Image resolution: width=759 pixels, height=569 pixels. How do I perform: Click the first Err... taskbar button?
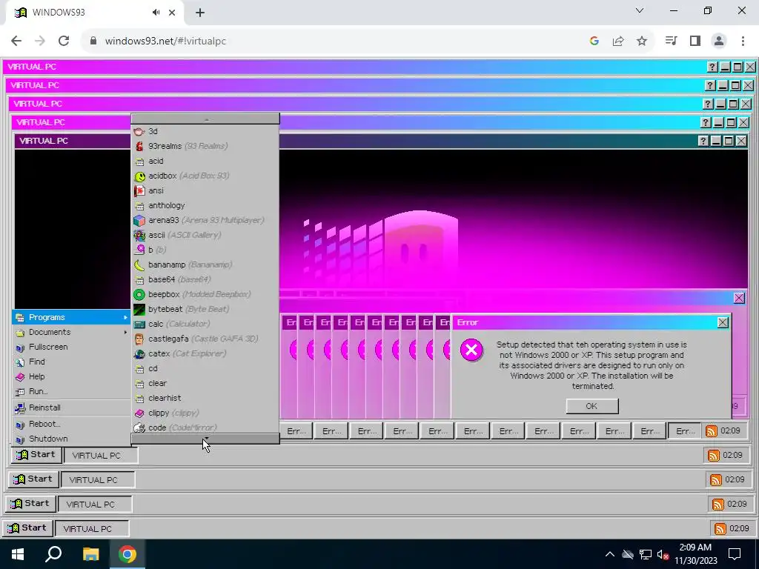[x=296, y=430]
